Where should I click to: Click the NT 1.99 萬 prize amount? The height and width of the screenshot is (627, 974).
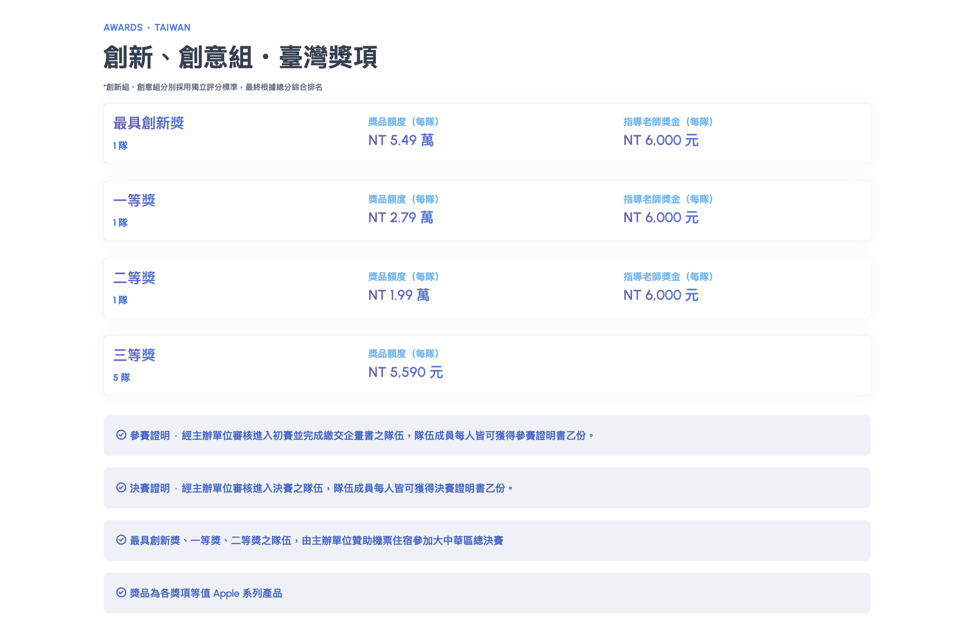[398, 295]
